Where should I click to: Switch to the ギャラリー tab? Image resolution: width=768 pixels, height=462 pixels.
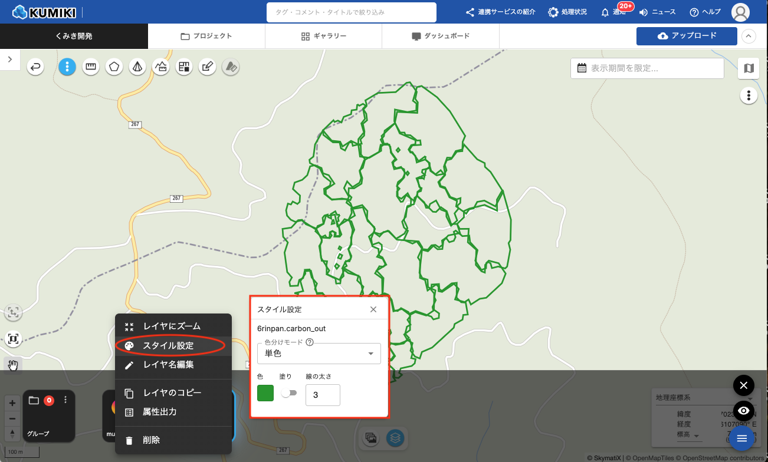(323, 36)
